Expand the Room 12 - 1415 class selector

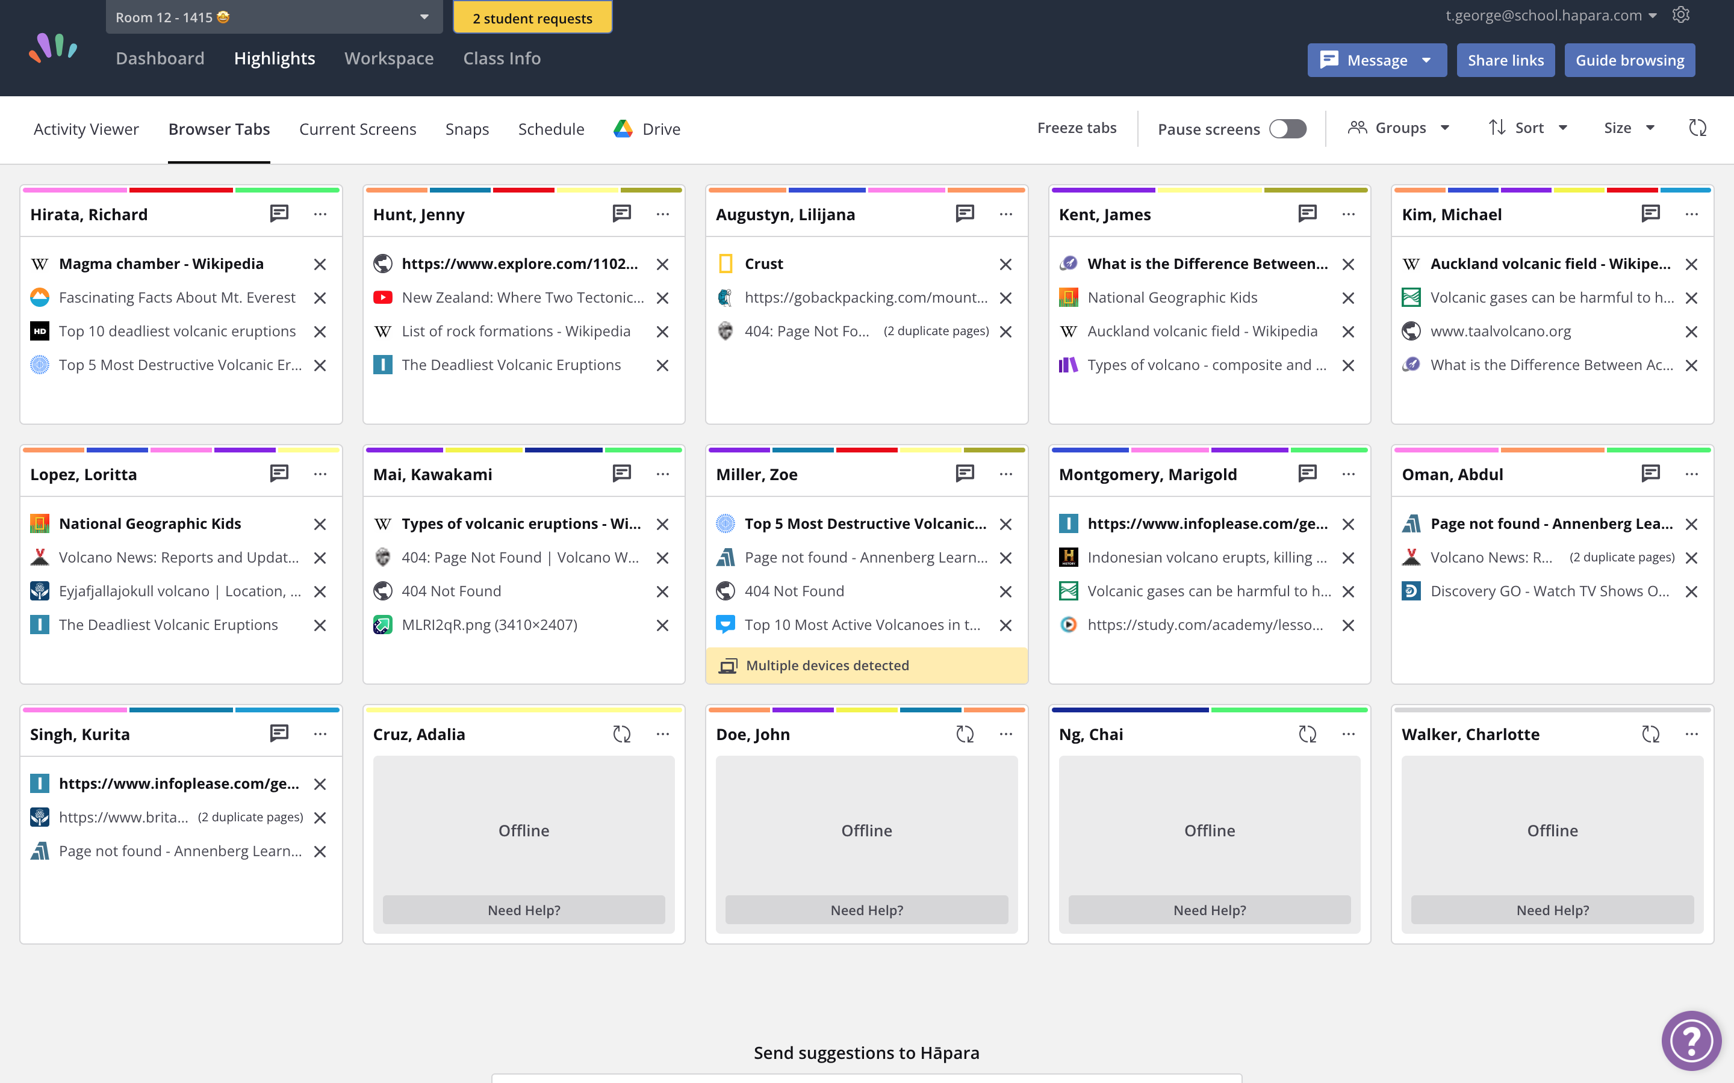click(x=273, y=17)
